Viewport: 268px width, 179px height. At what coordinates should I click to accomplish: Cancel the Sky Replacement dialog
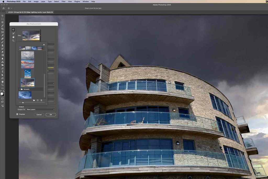(39, 115)
